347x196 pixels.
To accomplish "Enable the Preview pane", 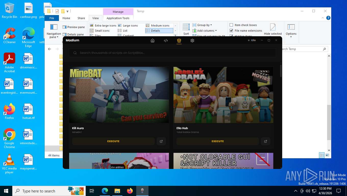I will point(73,27).
